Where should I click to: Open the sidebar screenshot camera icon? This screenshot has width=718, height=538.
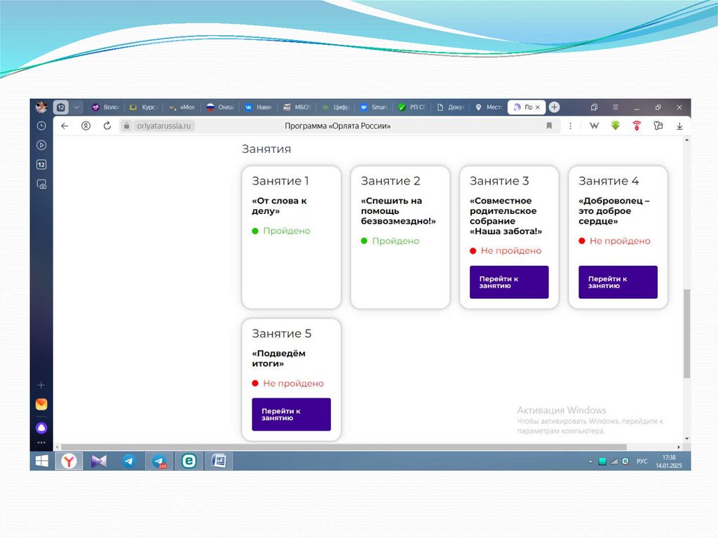[41, 184]
